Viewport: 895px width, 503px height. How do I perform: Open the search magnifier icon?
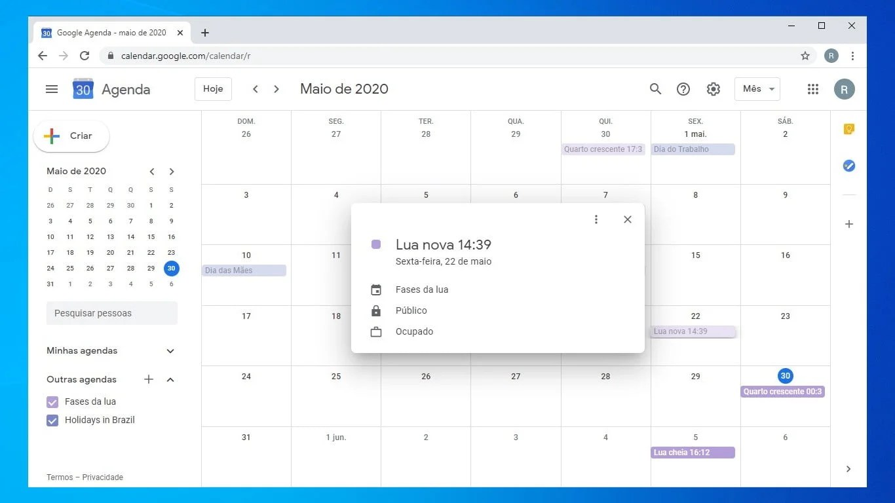pos(655,89)
